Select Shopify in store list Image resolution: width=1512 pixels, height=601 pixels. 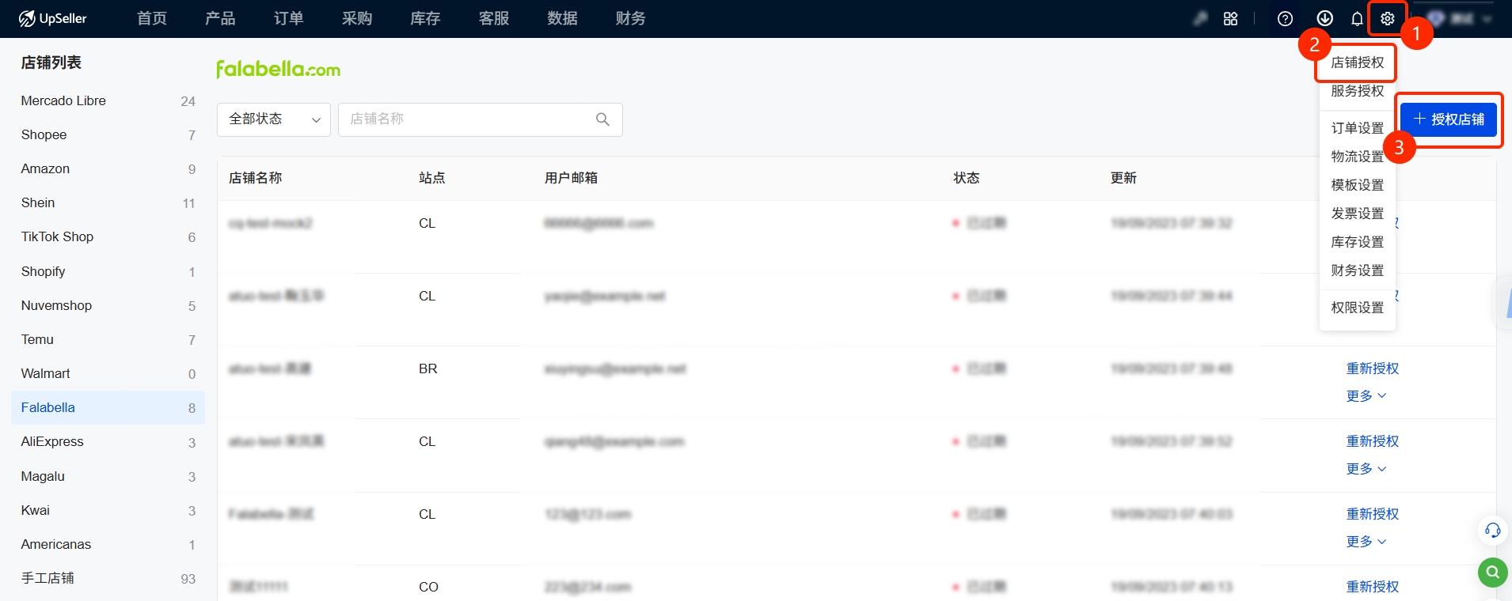coord(108,272)
